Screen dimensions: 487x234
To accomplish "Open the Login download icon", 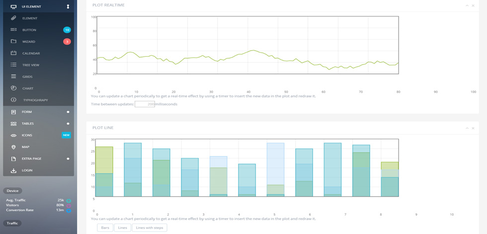I will (13, 170).
